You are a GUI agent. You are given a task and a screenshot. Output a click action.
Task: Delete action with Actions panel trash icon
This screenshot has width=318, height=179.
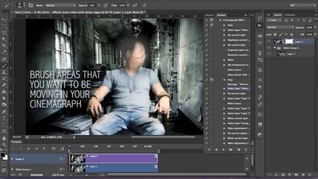[x=245, y=150]
